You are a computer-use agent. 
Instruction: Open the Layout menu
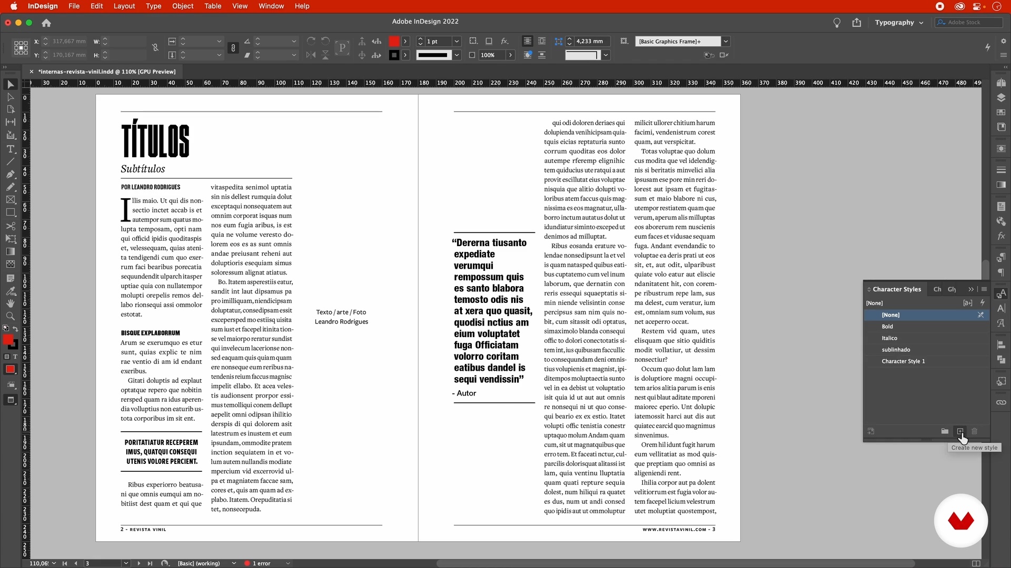point(124,6)
